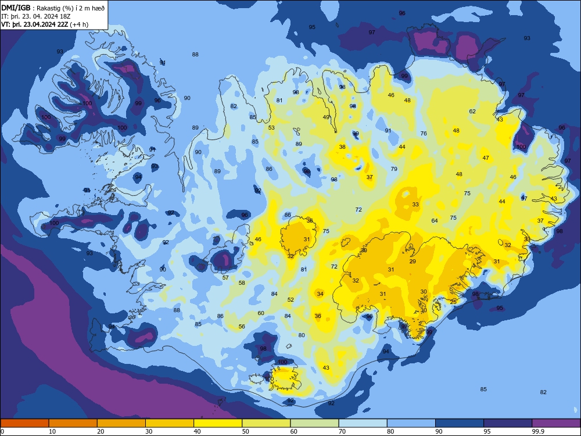
Task: Click the 'IT: þri. 23. 04. 2024 18Z' line
Action: click(x=36, y=16)
